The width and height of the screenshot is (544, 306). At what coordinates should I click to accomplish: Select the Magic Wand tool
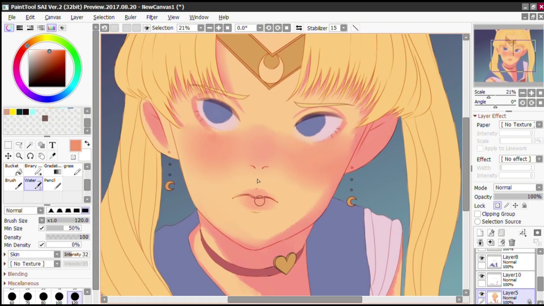[30, 145]
